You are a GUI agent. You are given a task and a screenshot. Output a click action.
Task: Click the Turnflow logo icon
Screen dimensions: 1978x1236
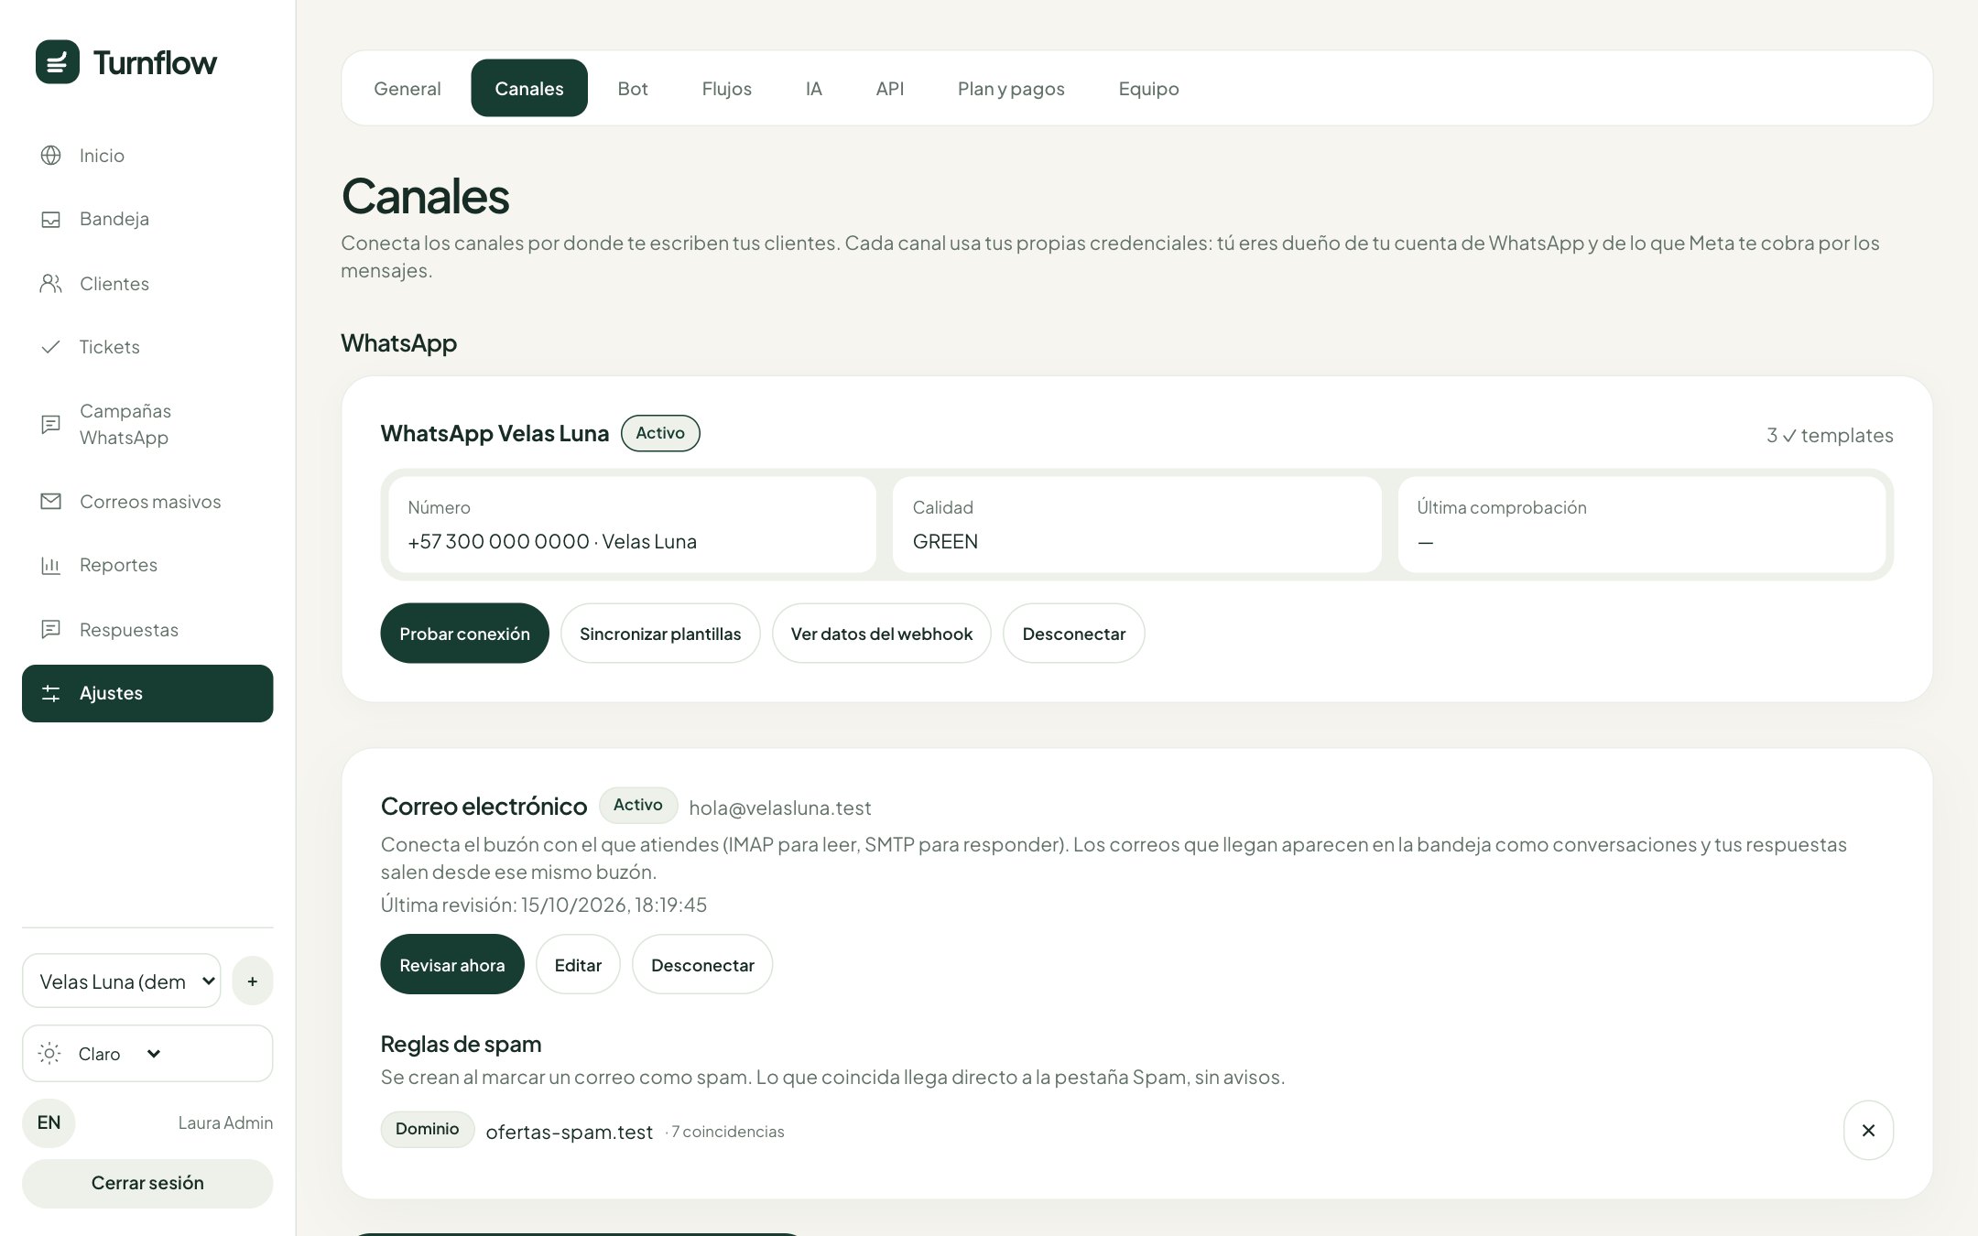pyautogui.click(x=58, y=62)
